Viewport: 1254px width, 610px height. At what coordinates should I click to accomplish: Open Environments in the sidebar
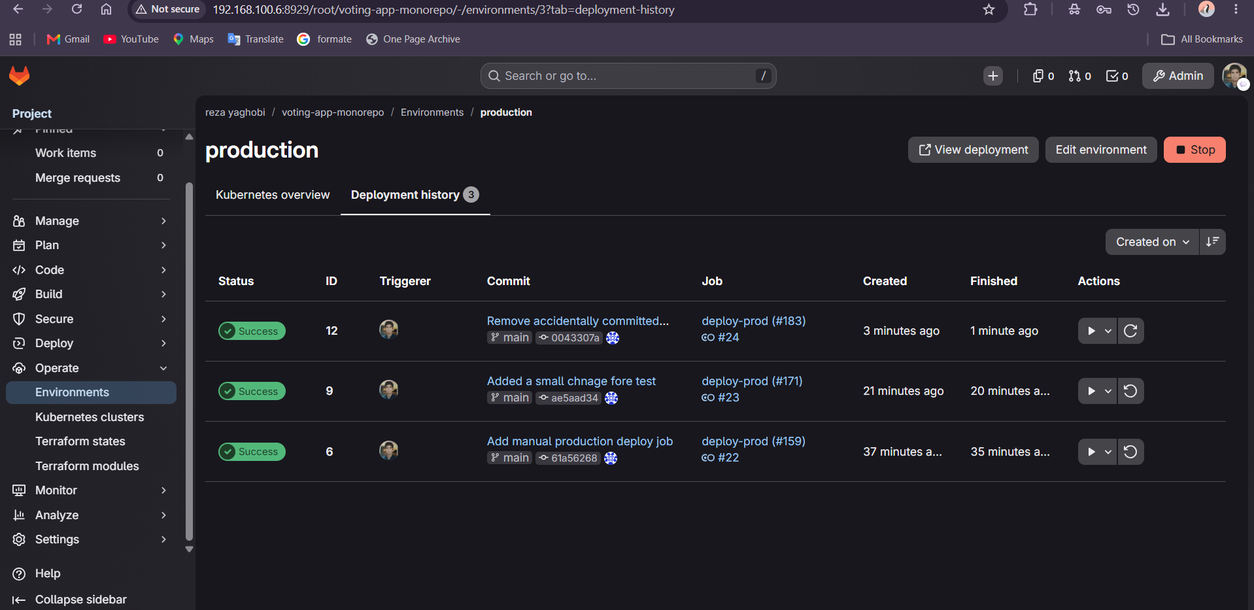coord(91,392)
